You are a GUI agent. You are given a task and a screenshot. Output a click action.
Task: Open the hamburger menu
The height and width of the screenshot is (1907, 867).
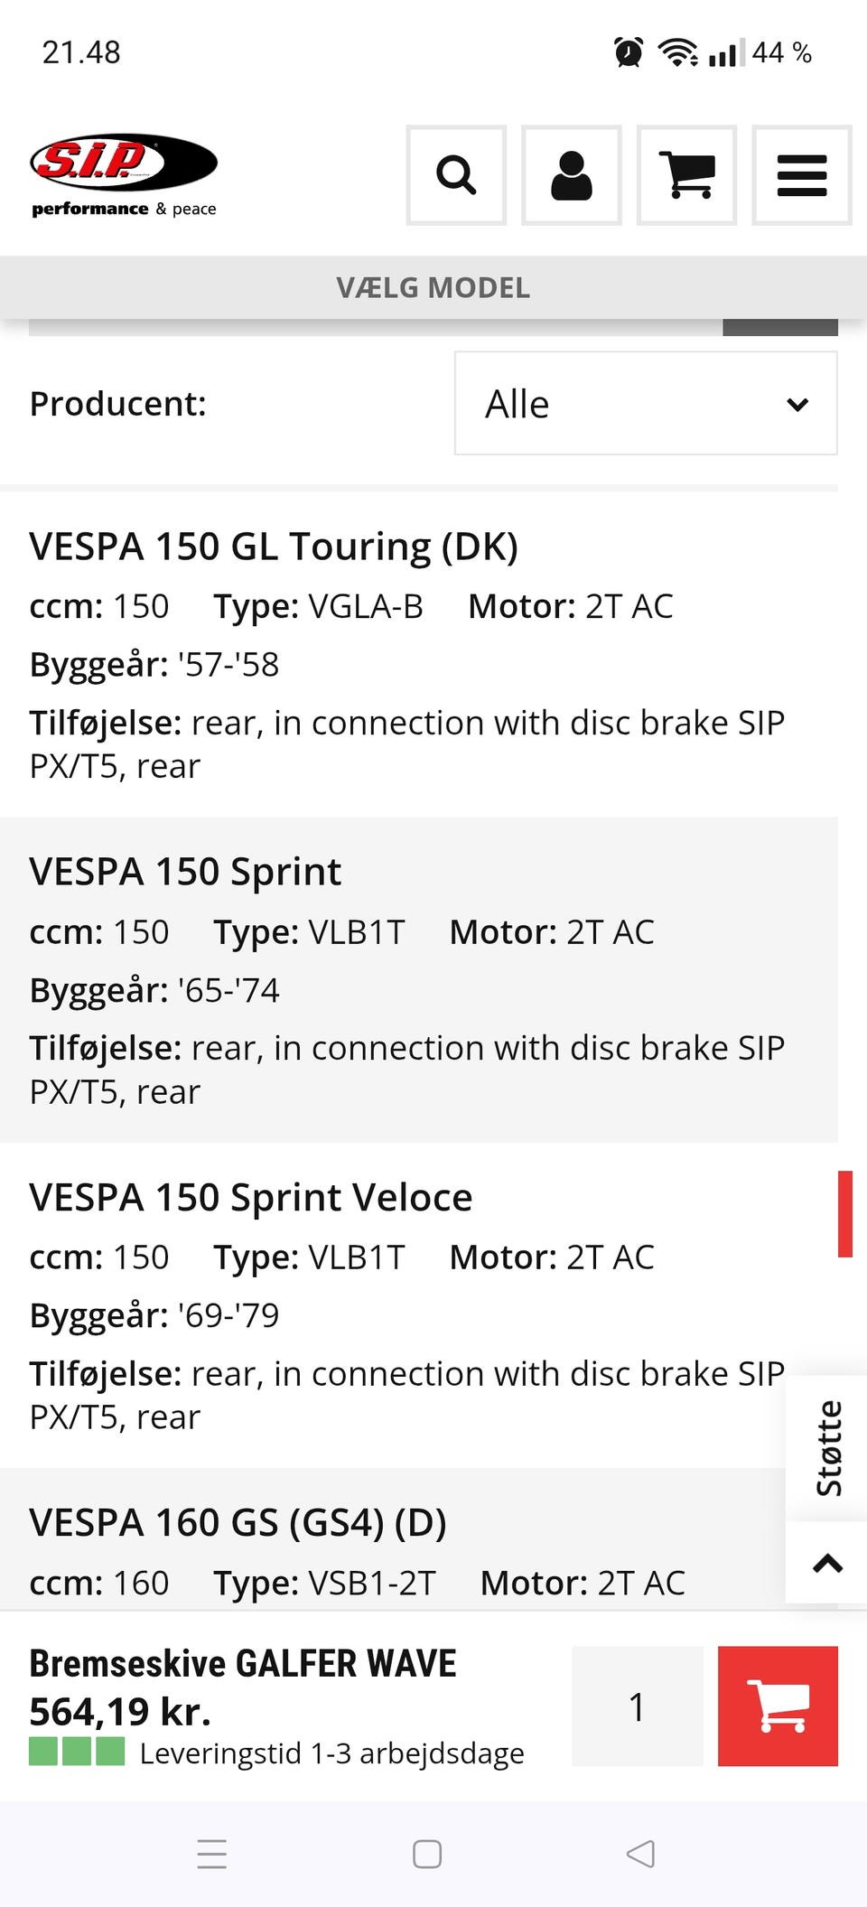(802, 175)
